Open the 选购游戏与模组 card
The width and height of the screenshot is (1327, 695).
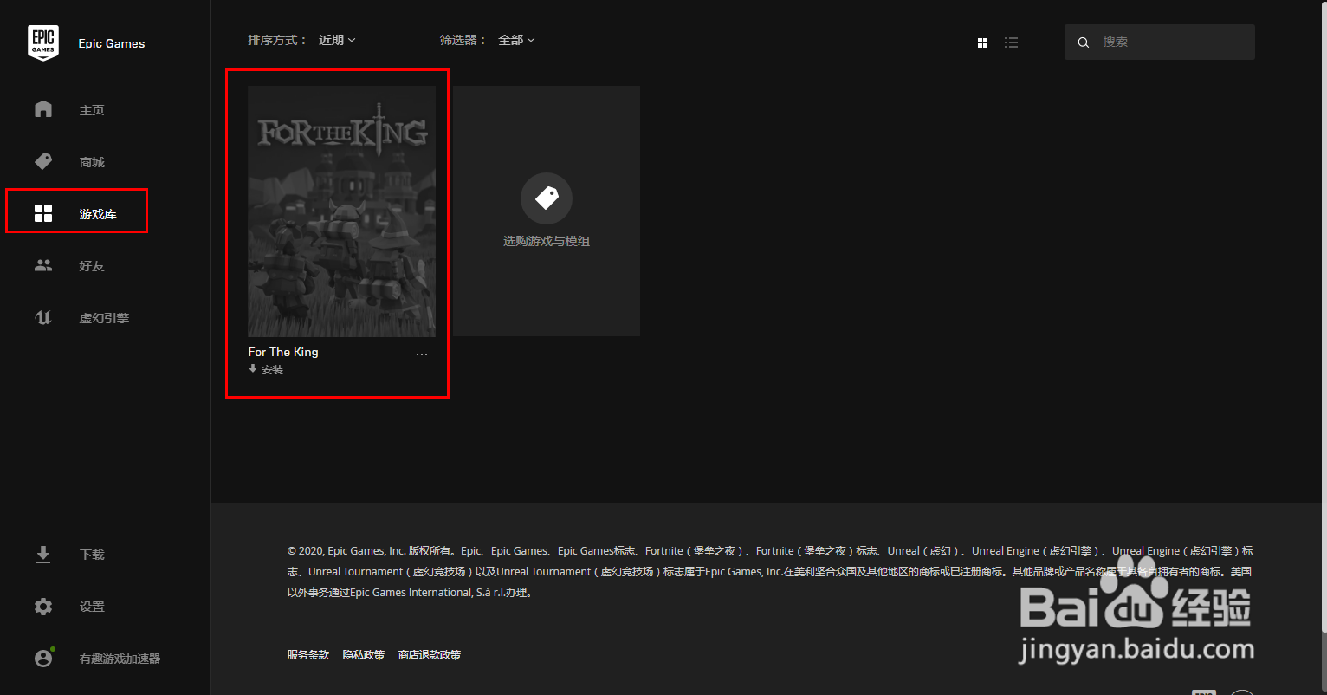[546, 211]
